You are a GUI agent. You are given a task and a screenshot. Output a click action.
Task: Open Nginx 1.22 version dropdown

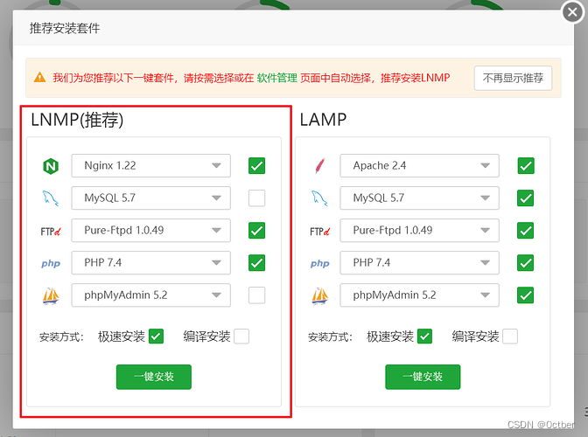click(x=151, y=165)
